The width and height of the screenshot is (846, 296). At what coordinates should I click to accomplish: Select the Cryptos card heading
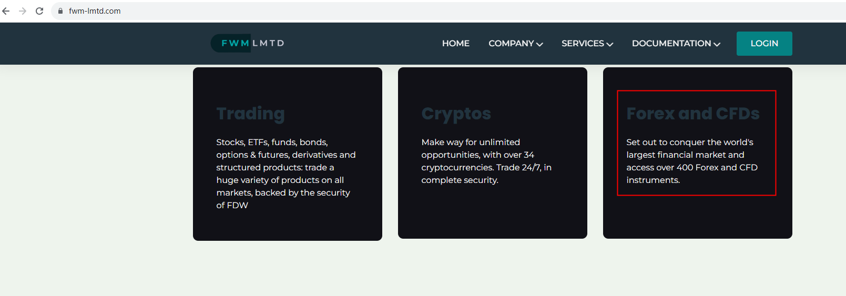(x=456, y=114)
